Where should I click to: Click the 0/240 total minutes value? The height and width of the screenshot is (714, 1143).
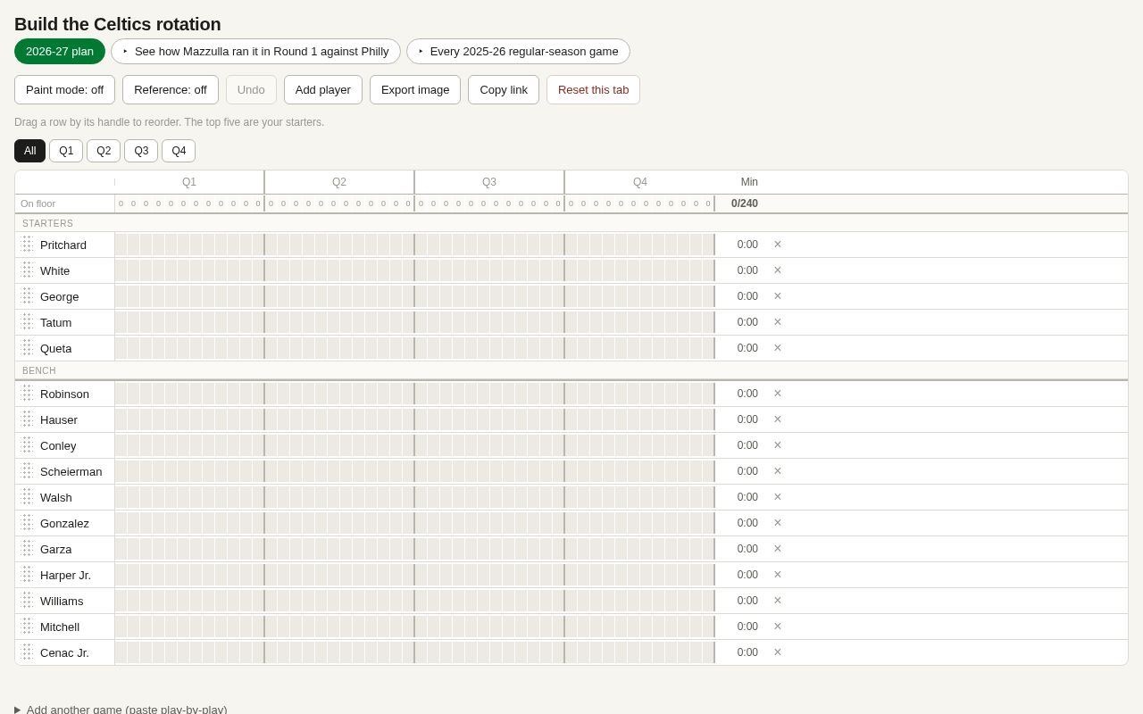pyautogui.click(x=745, y=203)
